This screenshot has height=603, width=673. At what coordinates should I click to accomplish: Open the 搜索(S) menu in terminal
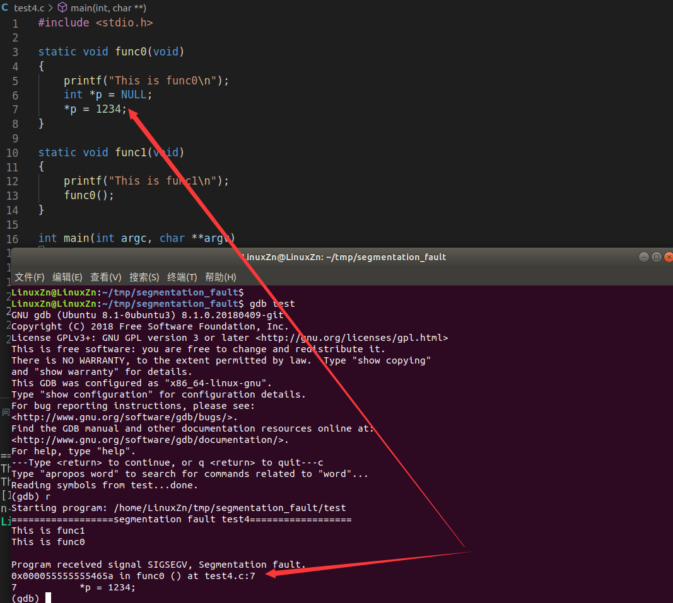tap(144, 277)
